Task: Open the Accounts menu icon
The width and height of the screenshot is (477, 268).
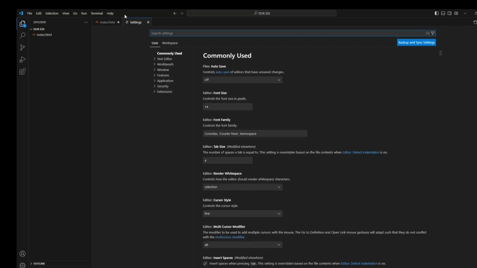Action: (22, 254)
